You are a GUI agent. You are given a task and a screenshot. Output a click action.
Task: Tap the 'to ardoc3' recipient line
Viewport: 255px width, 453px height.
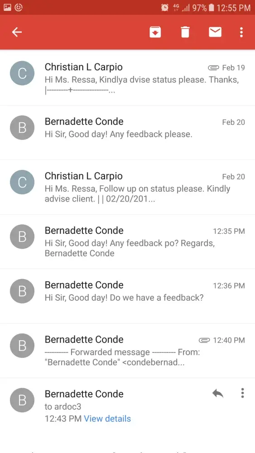tap(63, 406)
